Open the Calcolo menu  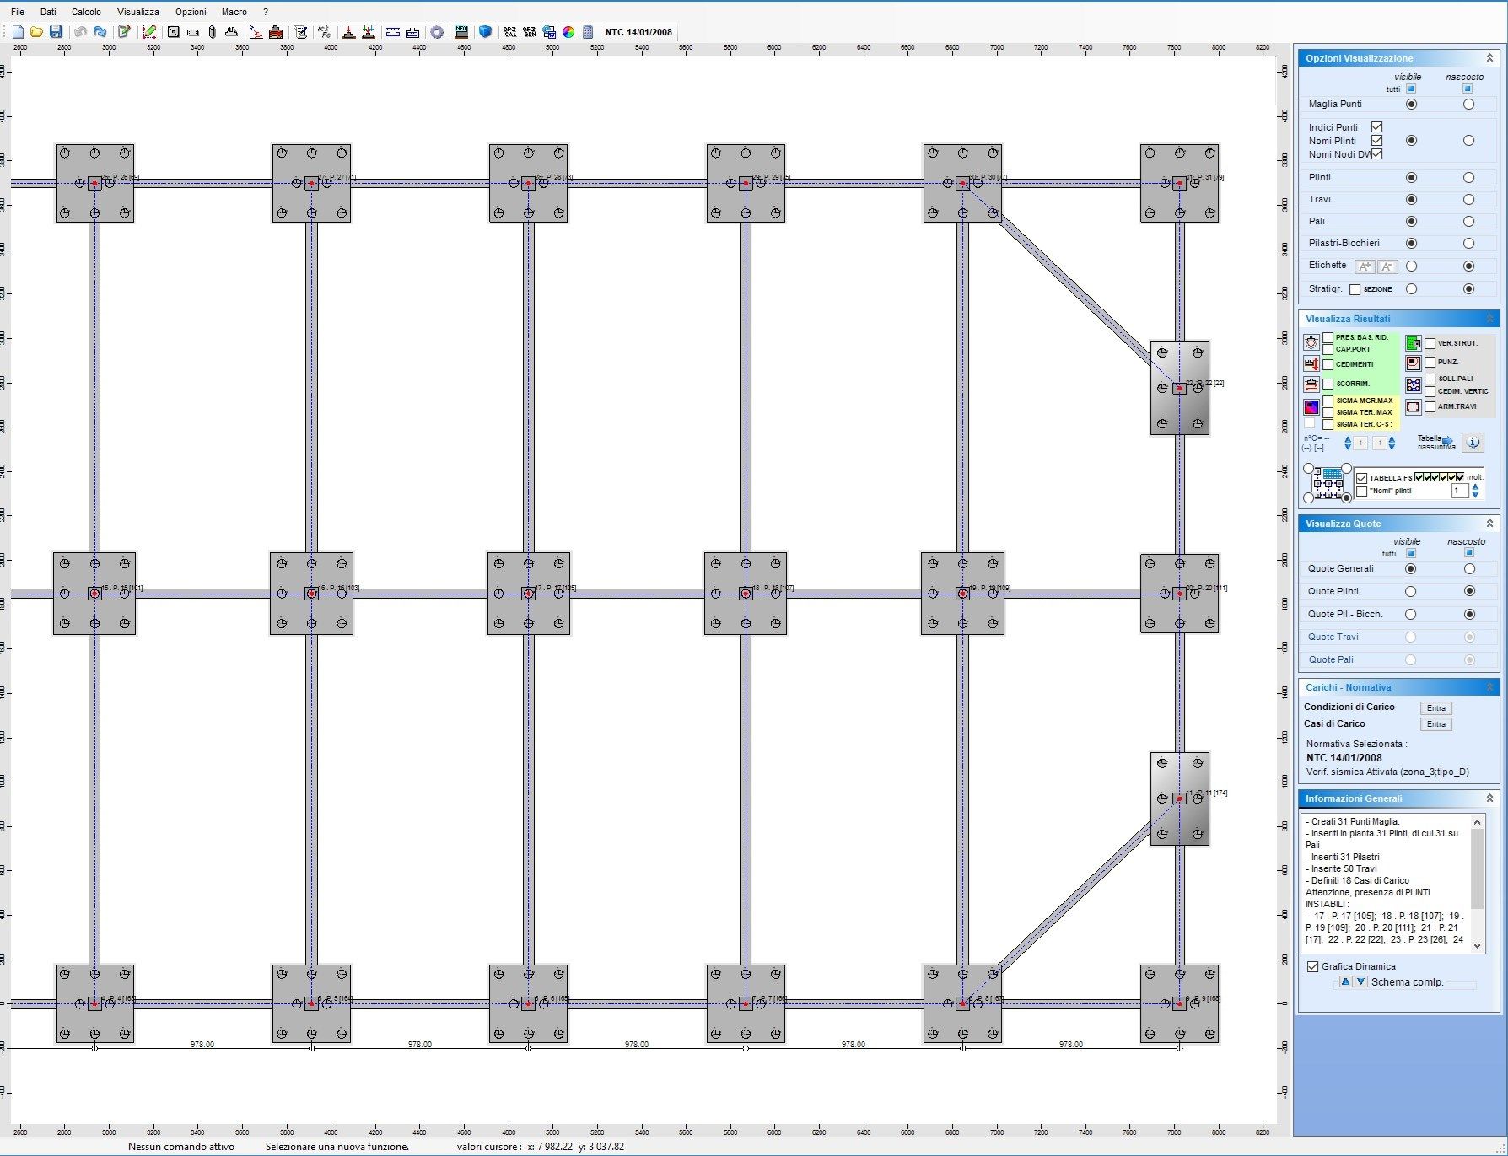tap(86, 12)
